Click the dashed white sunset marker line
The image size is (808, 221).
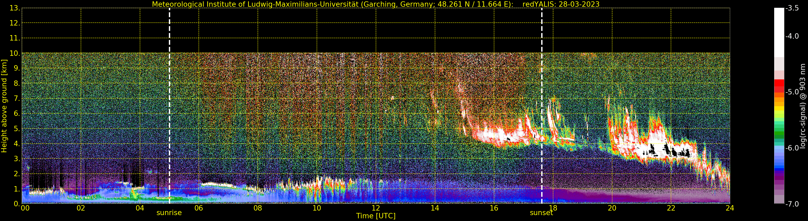(542, 106)
